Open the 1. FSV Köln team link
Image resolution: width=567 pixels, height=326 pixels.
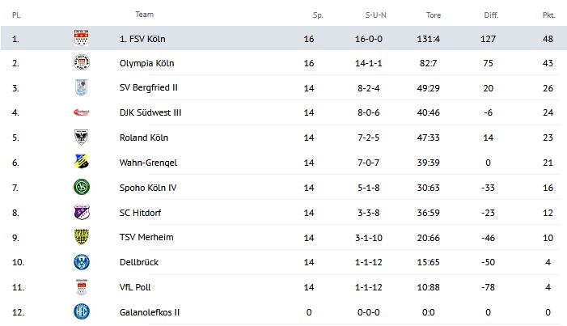pos(146,38)
